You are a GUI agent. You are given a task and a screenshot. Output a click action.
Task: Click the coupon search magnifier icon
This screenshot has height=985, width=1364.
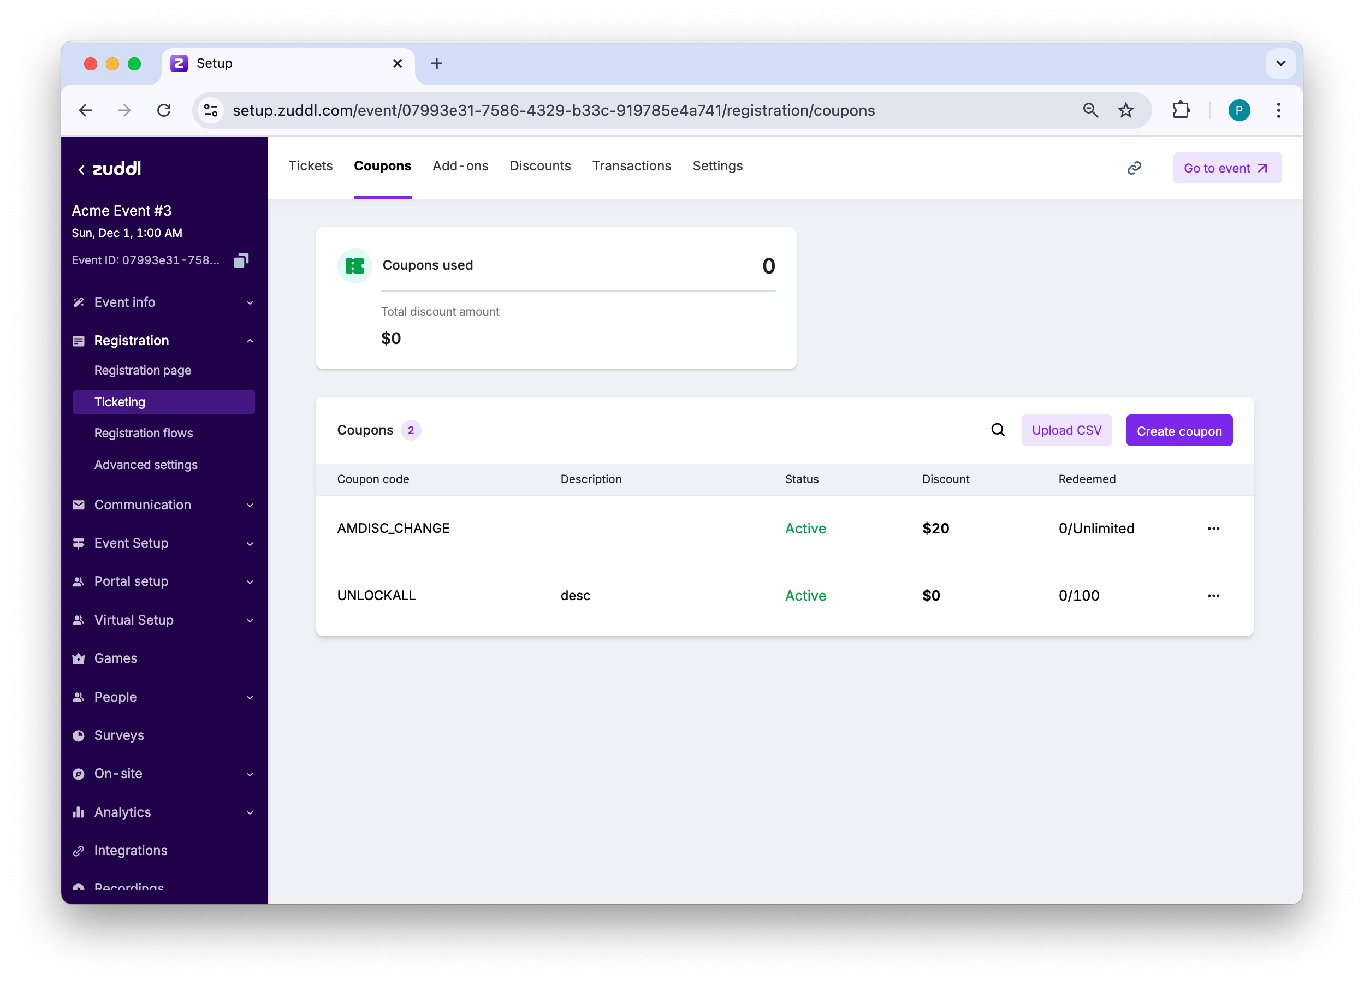coord(998,430)
